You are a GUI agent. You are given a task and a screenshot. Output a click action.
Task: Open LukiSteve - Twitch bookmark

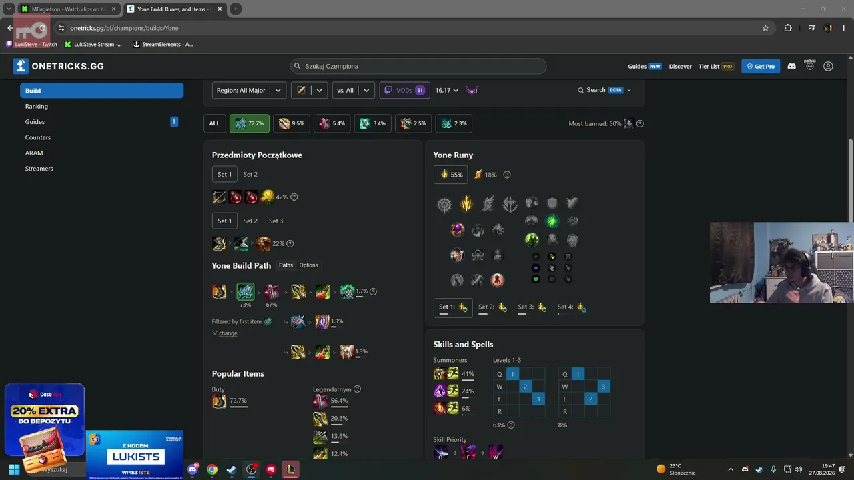(x=31, y=44)
